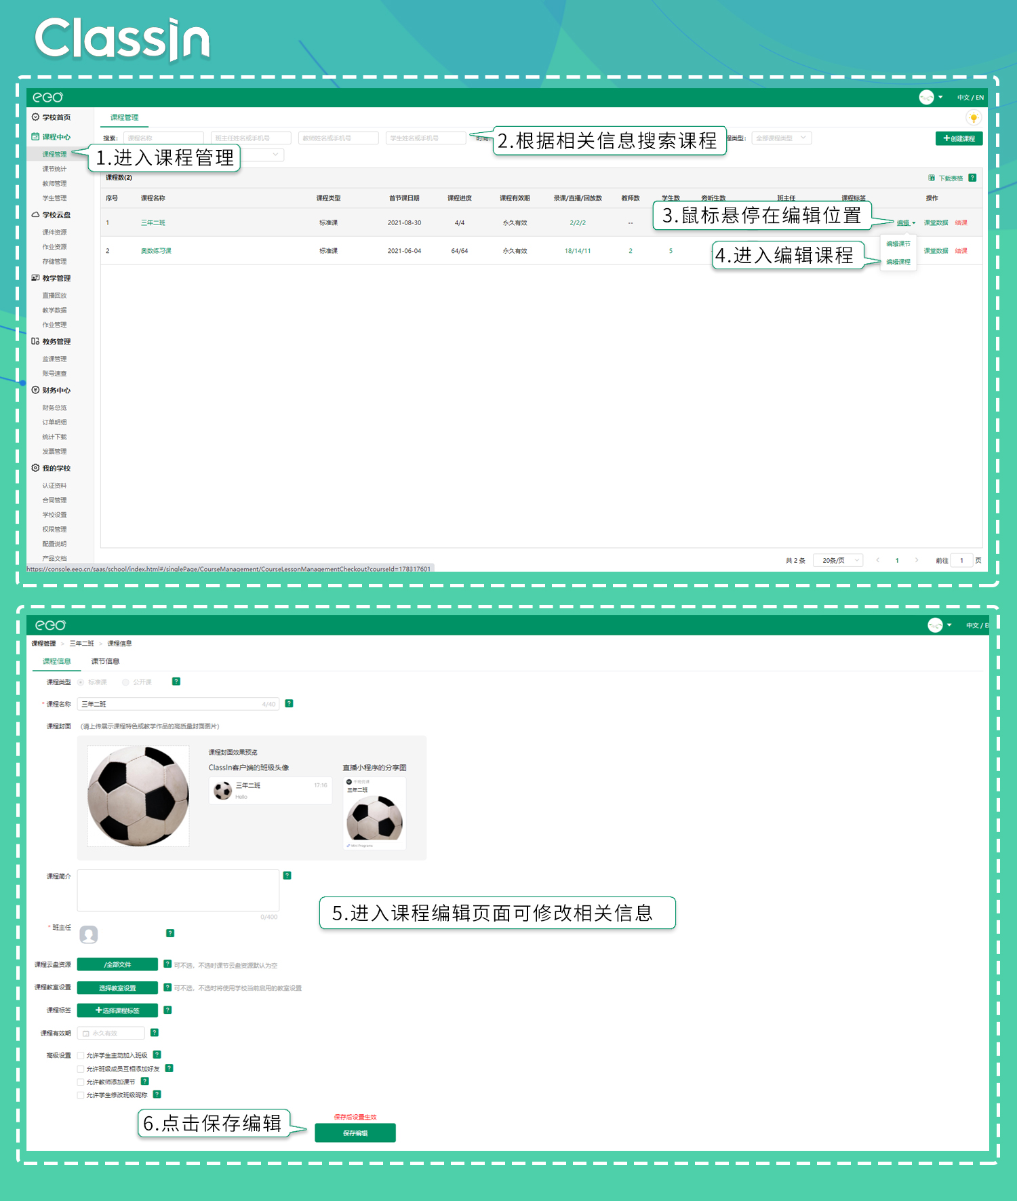Click the help icon beside 下载表格
Image resolution: width=1017 pixels, height=1201 pixels.
point(972,178)
